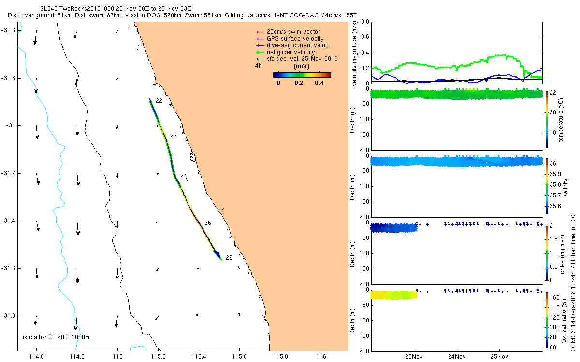This screenshot has width=580, height=362.
Task: Click latitude tick label '-31.4'
Action: point(8,221)
